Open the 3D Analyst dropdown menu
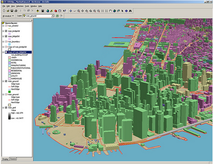 pyautogui.click(x=8, y=16)
